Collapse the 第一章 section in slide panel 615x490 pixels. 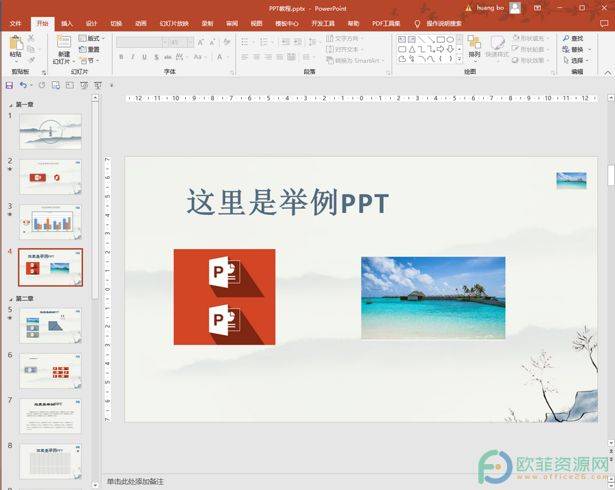point(10,105)
